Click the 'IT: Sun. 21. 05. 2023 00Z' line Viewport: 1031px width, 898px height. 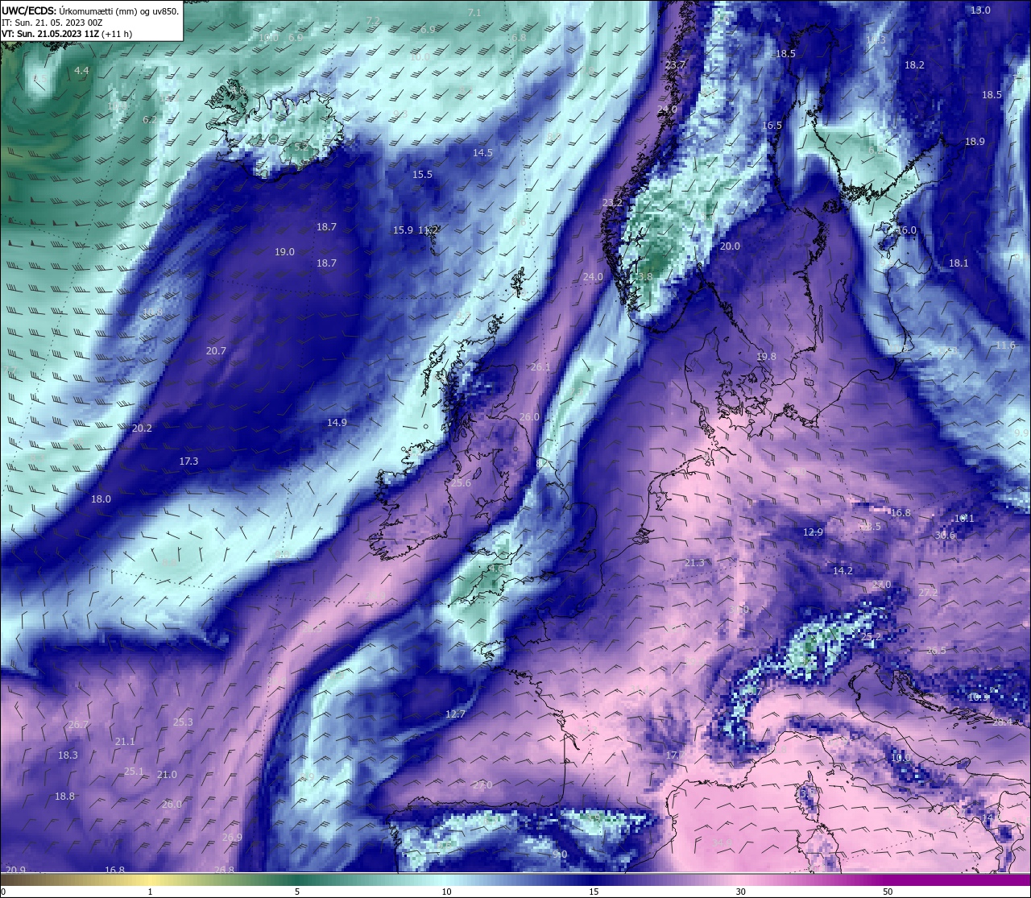(x=52, y=23)
